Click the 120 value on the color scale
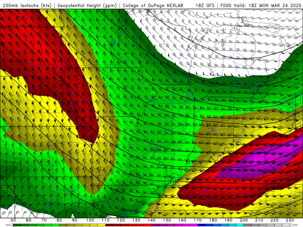Screen dimensions: 303x227 [121, 220]
